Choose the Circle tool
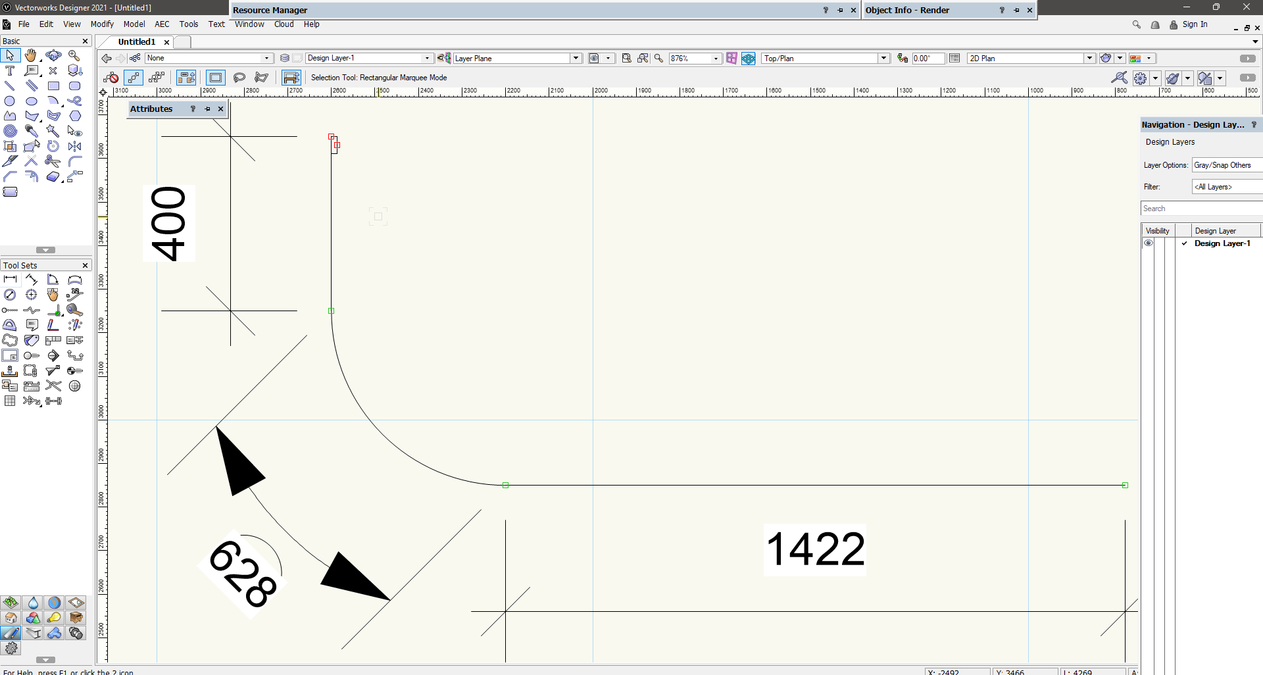1263x675 pixels. click(10, 101)
